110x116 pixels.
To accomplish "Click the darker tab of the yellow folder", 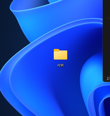I will 57,50.
